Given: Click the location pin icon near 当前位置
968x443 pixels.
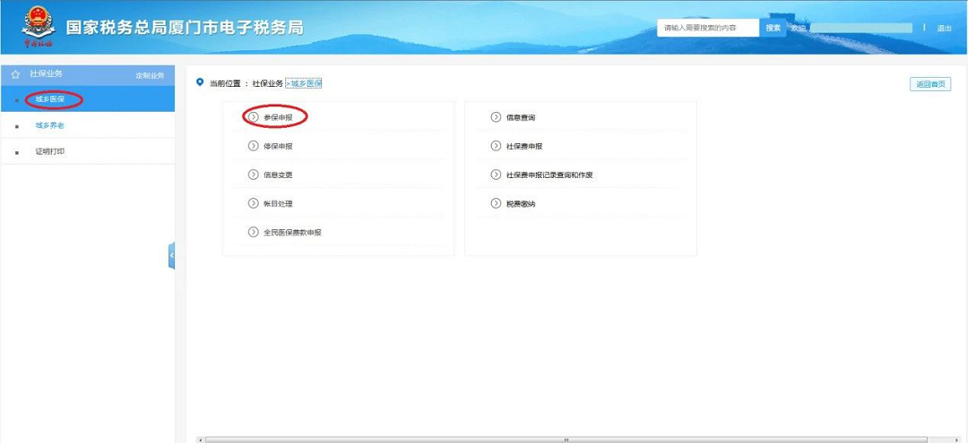Looking at the screenshot, I should [199, 82].
